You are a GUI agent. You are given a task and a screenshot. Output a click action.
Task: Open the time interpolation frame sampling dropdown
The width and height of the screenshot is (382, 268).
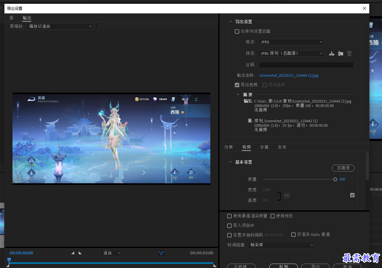[281, 245]
